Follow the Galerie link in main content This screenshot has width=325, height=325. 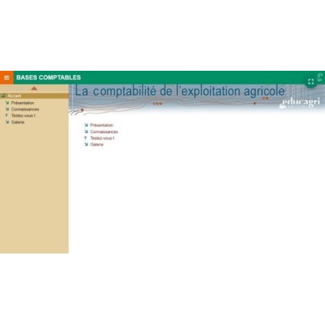pyautogui.click(x=97, y=144)
